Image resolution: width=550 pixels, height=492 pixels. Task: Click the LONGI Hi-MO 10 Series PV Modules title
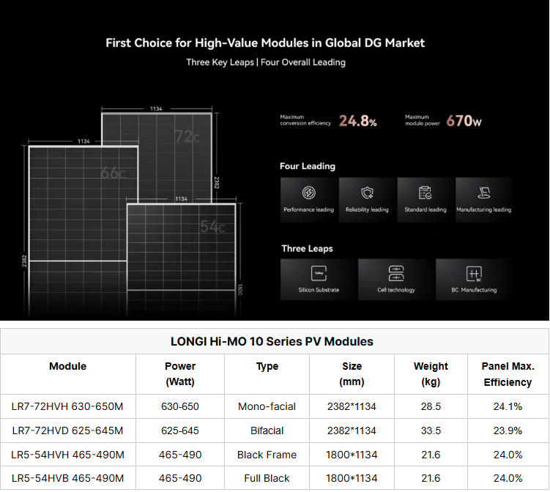(x=272, y=342)
